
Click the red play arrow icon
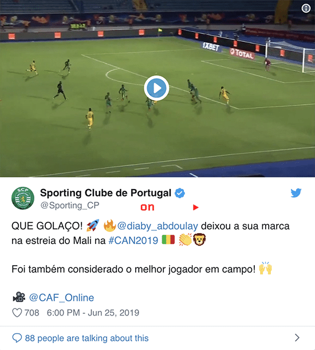(195, 207)
